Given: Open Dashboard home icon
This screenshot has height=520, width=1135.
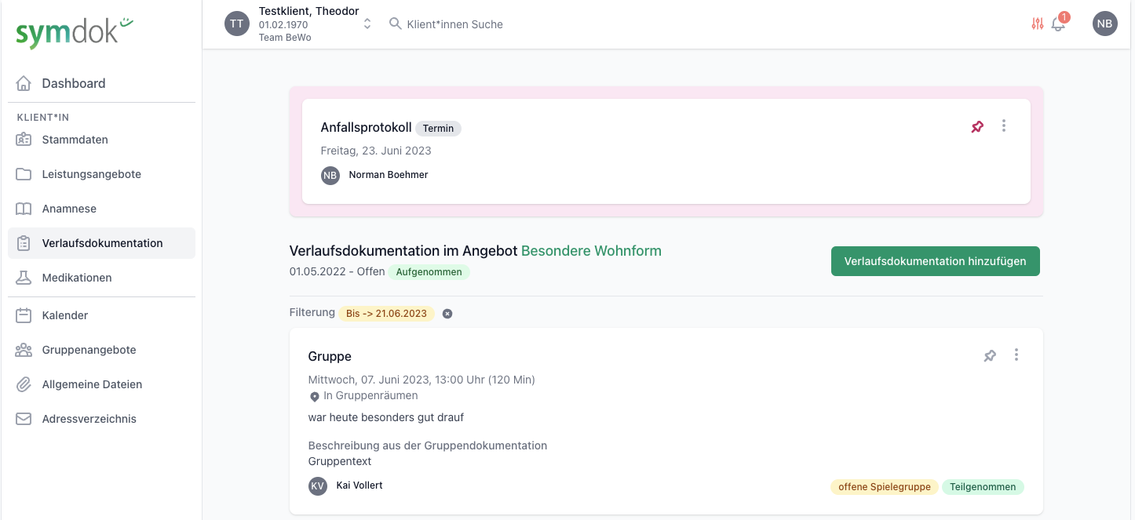Looking at the screenshot, I should 24,83.
